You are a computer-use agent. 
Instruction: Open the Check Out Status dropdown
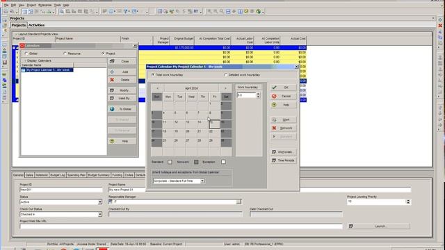(x=100, y=215)
